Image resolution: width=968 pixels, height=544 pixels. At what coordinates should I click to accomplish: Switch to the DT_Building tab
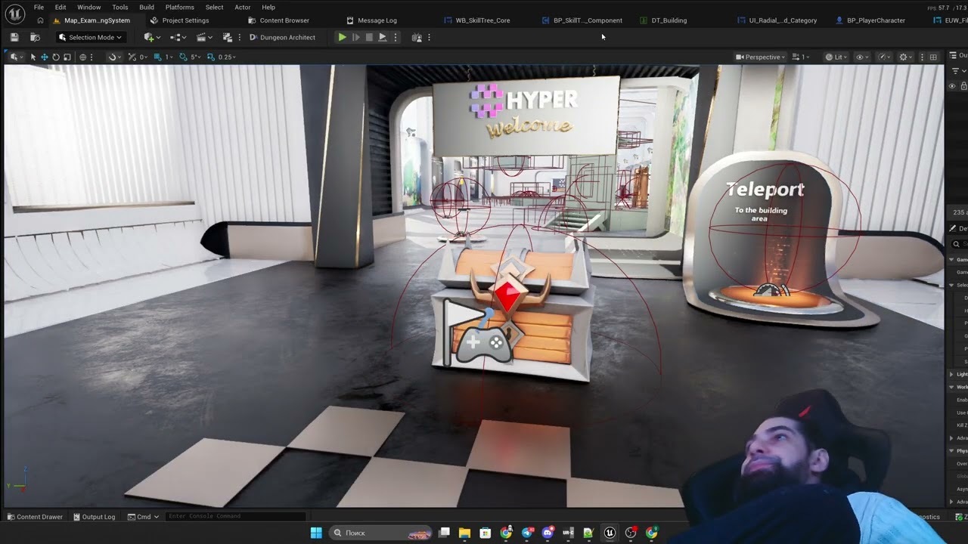663,20
